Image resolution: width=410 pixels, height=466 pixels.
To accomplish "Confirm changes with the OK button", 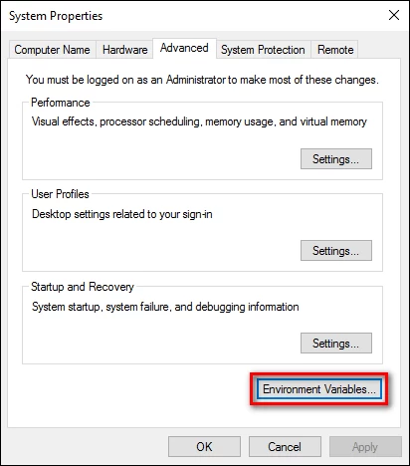I will pos(204,447).
